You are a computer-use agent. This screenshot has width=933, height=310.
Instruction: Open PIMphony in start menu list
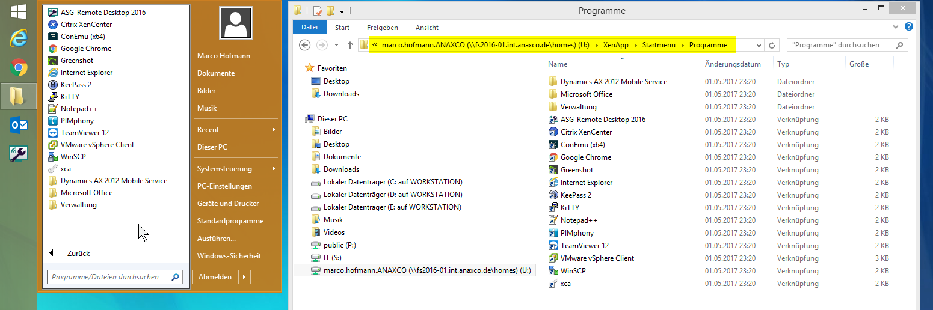[x=71, y=121]
